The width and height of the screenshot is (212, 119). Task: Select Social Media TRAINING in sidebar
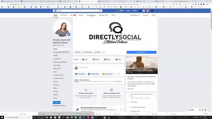pos(61,52)
